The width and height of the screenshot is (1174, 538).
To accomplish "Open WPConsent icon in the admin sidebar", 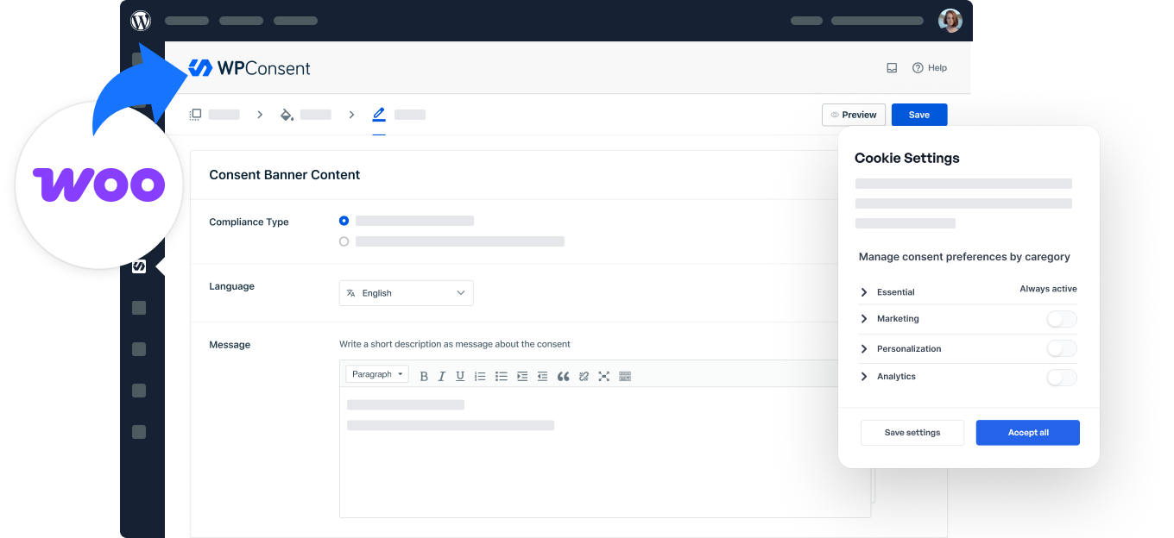I will pyautogui.click(x=139, y=266).
